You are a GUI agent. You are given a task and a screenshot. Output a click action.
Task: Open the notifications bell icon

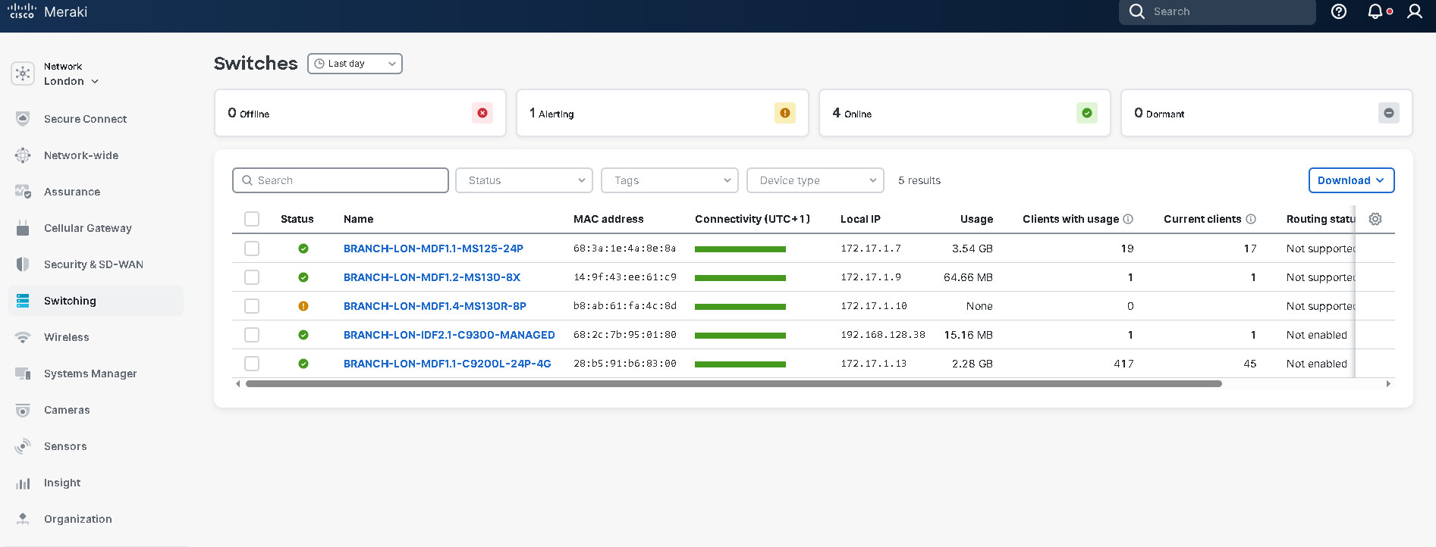coord(1375,11)
